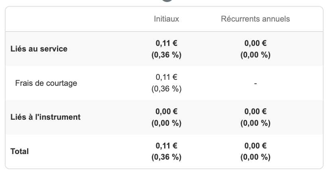The image size is (330, 178).
Task: Click Liés à l'instrument initial percentage
Action: [x=166, y=123]
